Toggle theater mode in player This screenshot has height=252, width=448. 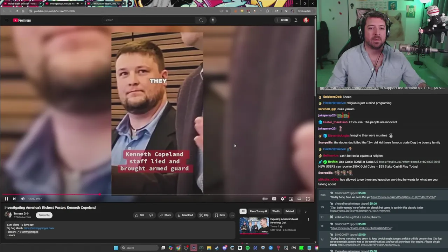click(299, 199)
